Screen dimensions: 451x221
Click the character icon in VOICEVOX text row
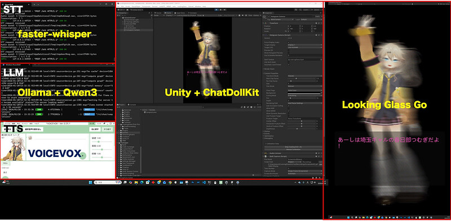click(x=30, y=137)
